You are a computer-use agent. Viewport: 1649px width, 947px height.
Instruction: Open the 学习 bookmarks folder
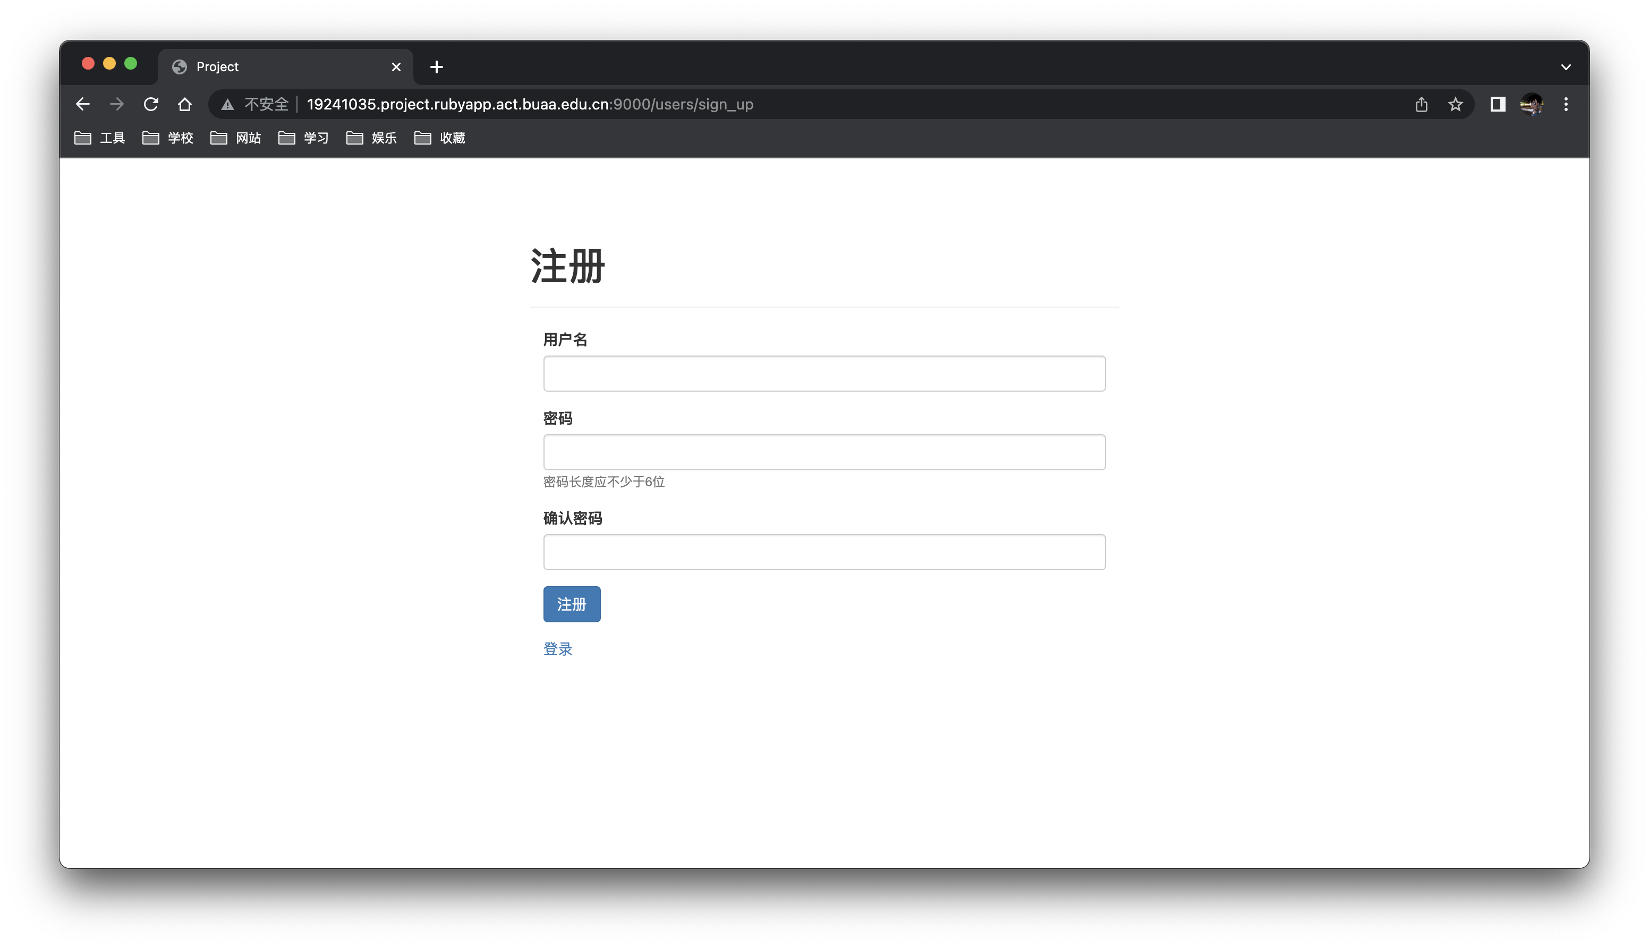click(x=303, y=138)
